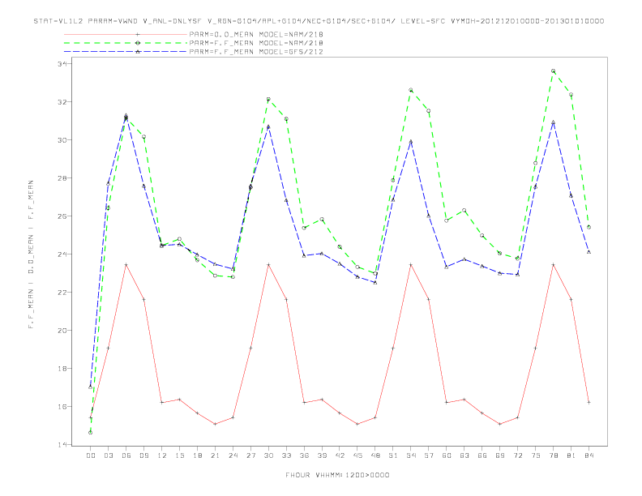The width and height of the screenshot is (642, 496).
Task: Click y-axis tick label 22
Action: (x=63, y=293)
